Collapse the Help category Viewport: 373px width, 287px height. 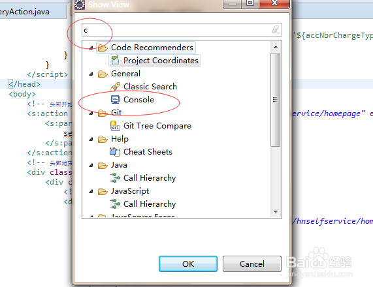click(x=91, y=139)
